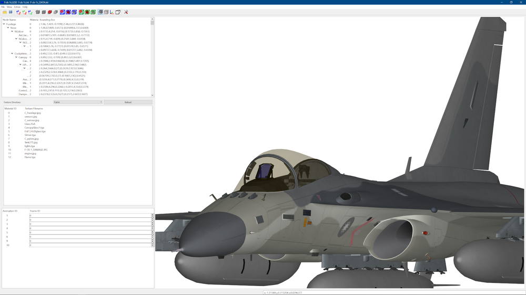
Task: Select texture F-CK-1_DAMAGE.JPG
Action: tap(36, 150)
